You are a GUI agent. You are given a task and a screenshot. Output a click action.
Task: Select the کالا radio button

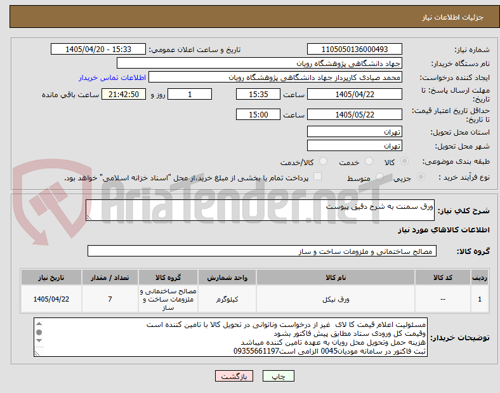pyautogui.click(x=404, y=161)
